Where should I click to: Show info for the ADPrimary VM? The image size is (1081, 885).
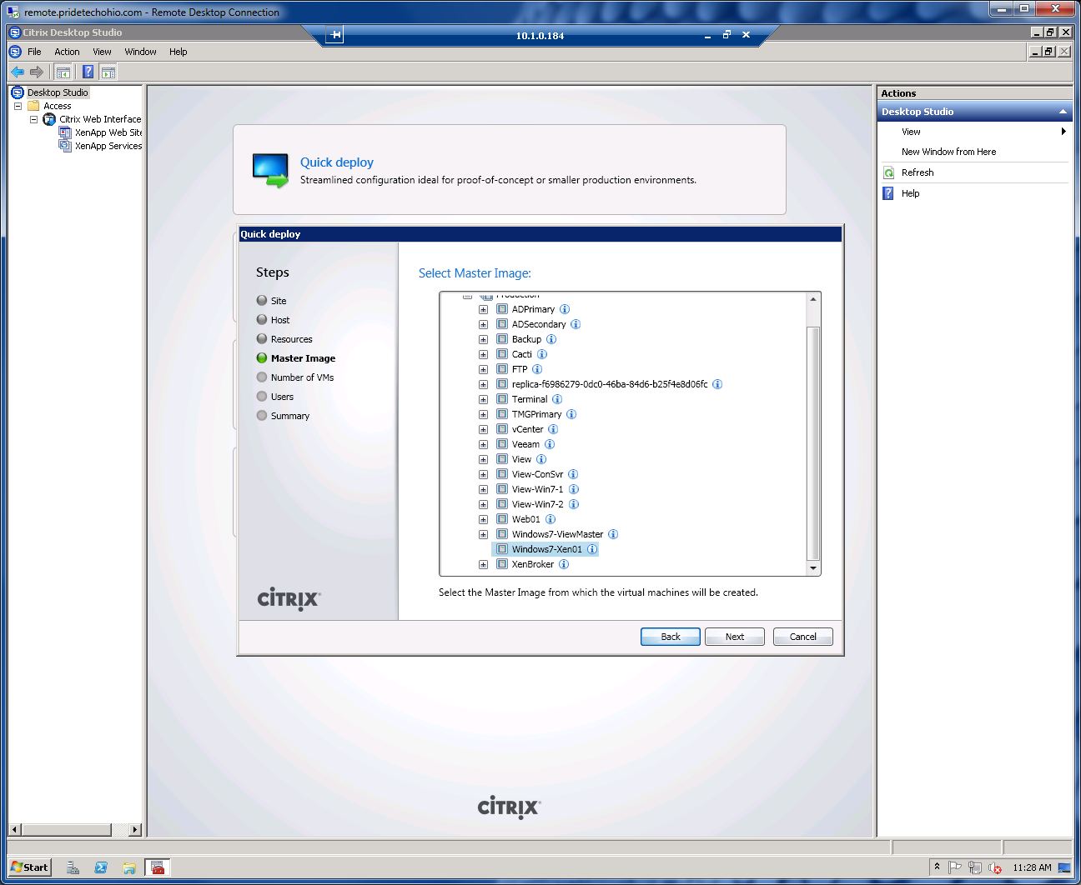565,309
